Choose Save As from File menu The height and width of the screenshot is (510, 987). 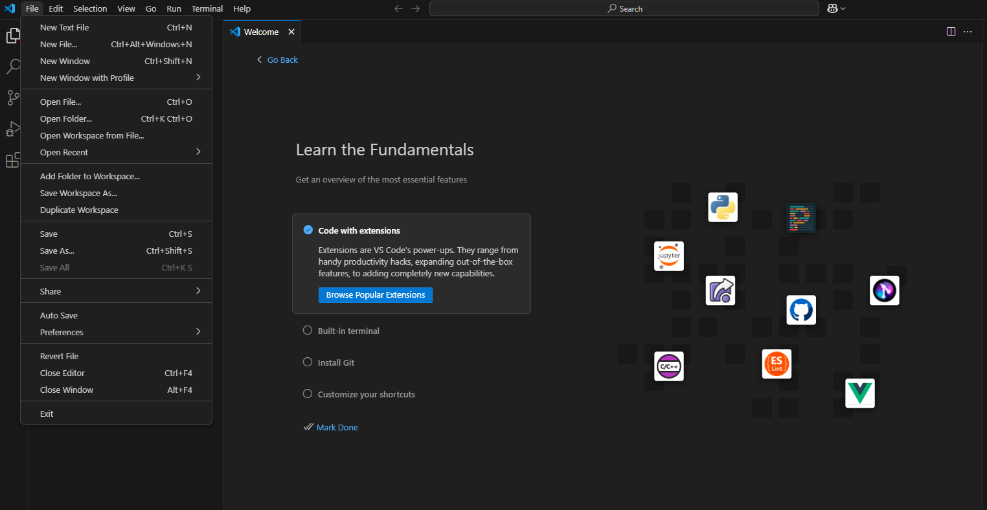point(57,250)
